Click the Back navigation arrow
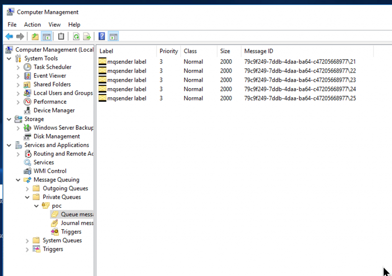392x276 pixels. (9, 36)
